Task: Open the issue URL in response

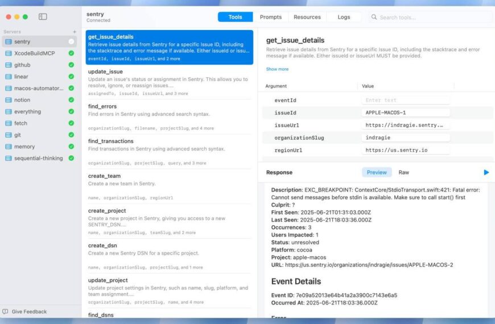Action: [369, 265]
